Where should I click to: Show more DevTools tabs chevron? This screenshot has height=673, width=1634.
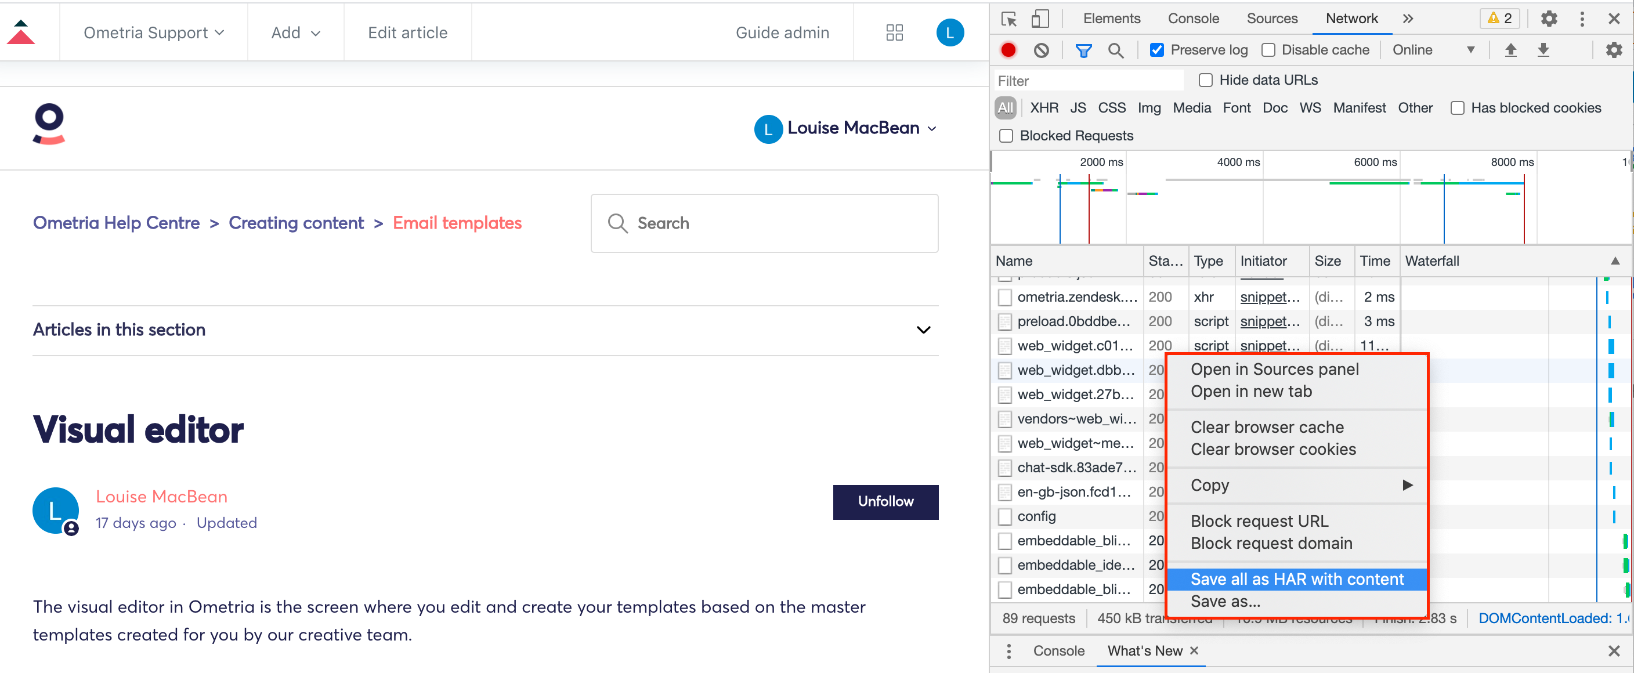pos(1408,19)
